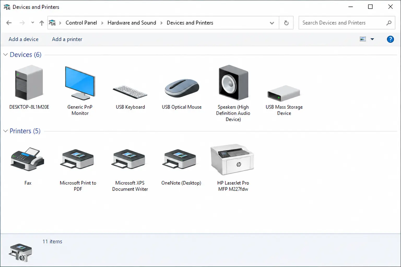Viewport: 401px width, 267px height.
Task: Select the DESKTOP-8L1M20E computer icon
Action: [29, 82]
